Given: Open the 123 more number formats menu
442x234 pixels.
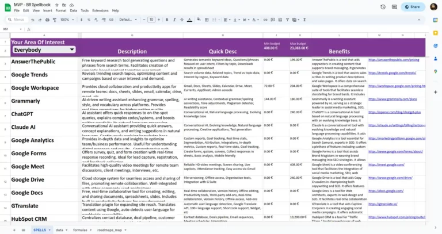Looking at the screenshot, I should (x=111, y=20).
